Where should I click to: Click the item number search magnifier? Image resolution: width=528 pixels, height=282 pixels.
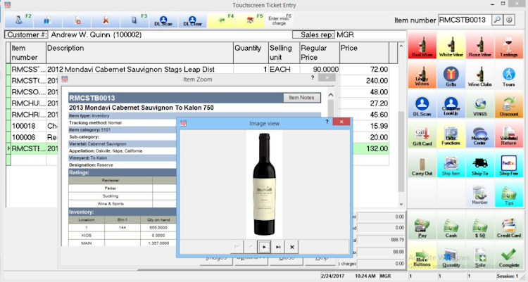[497, 20]
